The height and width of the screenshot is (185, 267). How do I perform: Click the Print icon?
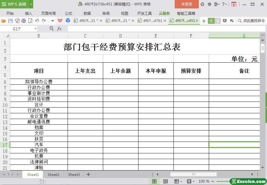coord(24,21)
